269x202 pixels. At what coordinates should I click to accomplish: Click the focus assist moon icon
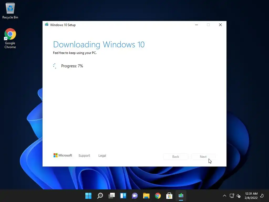(262, 196)
